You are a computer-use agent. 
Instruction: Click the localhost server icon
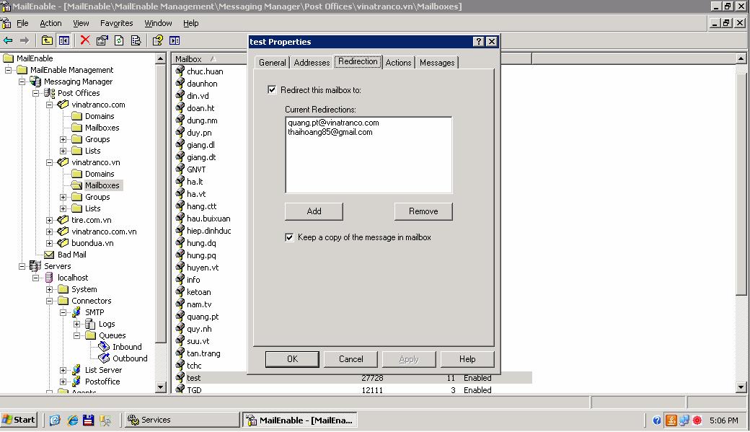(x=49, y=278)
